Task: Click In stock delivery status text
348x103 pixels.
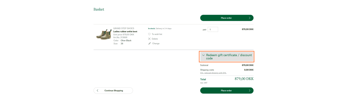Action: point(160,28)
